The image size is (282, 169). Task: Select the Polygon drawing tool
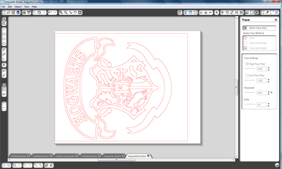[4, 49]
